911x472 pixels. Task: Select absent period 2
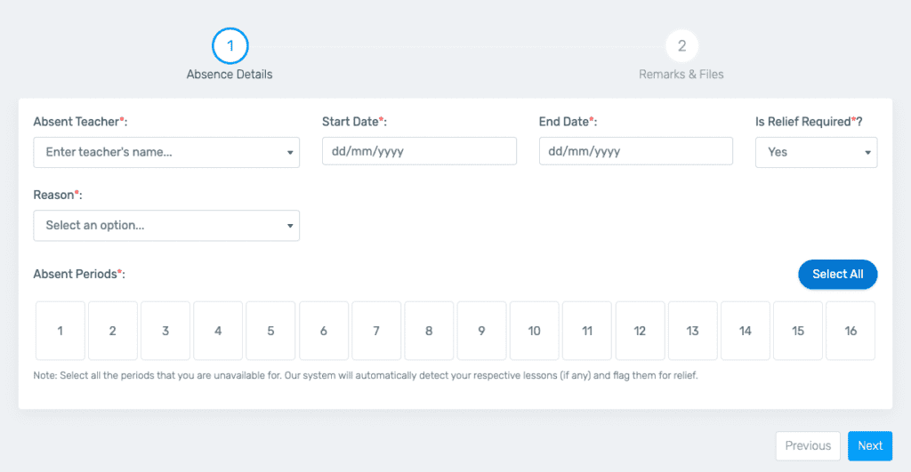[x=113, y=331]
